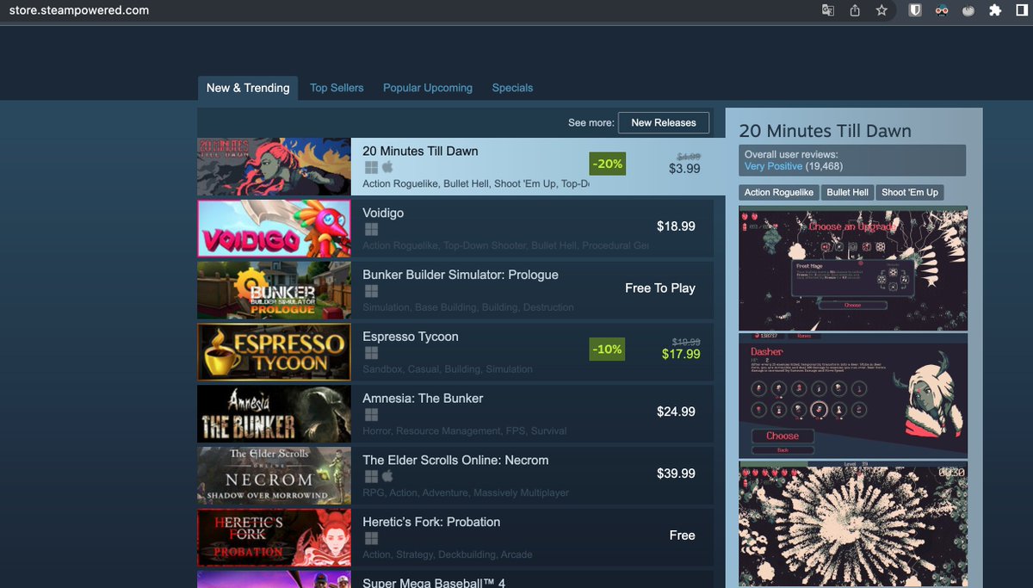Open the Heretic's Fork Probation thumbnail
1033x588 pixels.
(x=274, y=538)
